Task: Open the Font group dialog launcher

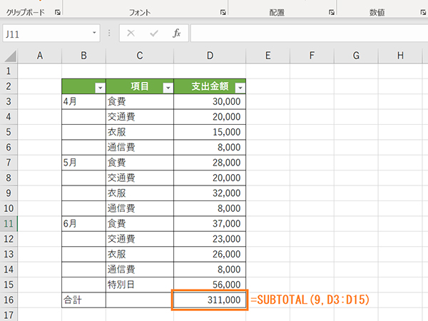Action: 223,12
